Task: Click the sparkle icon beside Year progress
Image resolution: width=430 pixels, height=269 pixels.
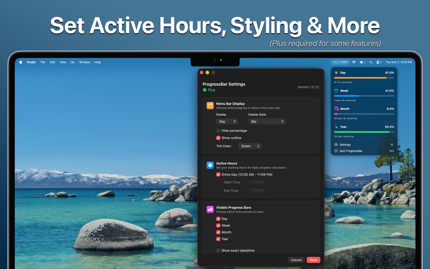Action: pyautogui.click(x=336, y=127)
